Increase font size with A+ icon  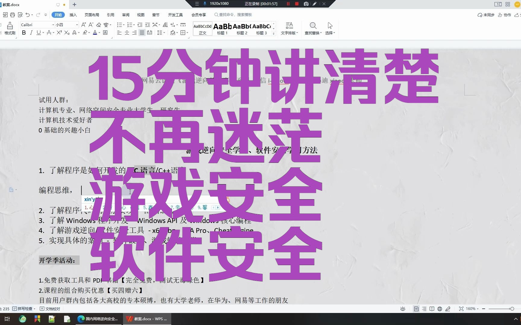click(x=84, y=25)
